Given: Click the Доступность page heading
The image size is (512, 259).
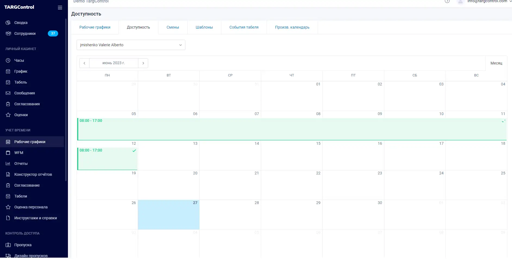Looking at the screenshot, I should coord(86,14).
